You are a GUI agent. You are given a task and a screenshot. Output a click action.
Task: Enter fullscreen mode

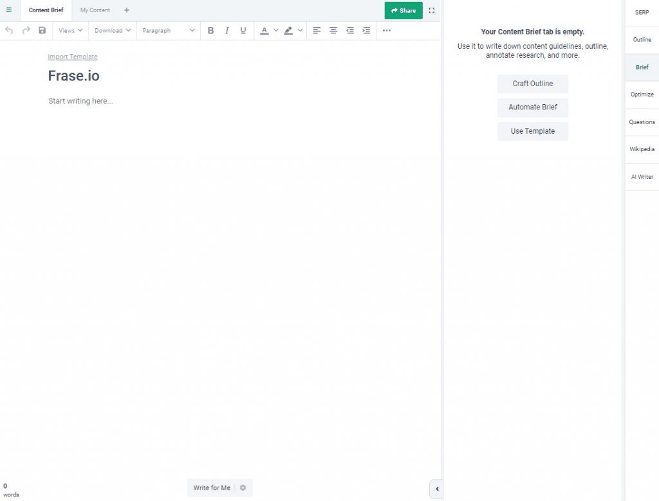click(x=432, y=10)
